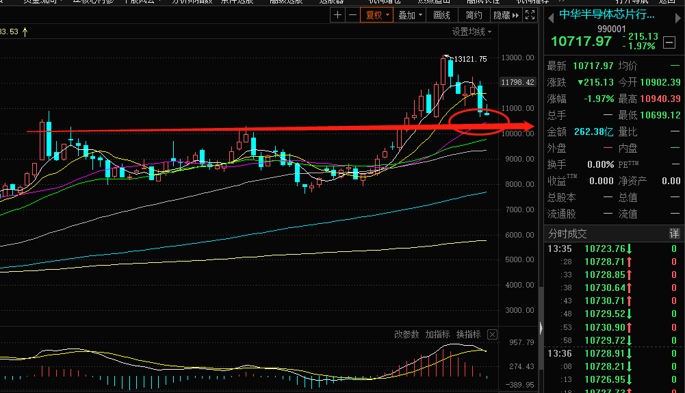The height and width of the screenshot is (393, 685).
Task: Click the 最高 10940.39 high value
Action: coord(660,99)
